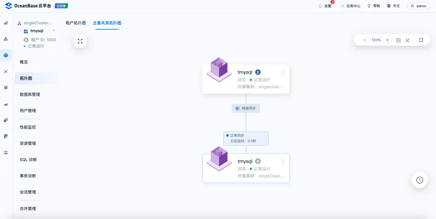Open the three-circles cluster icon in left rail
The image size is (436, 219).
[6, 39]
